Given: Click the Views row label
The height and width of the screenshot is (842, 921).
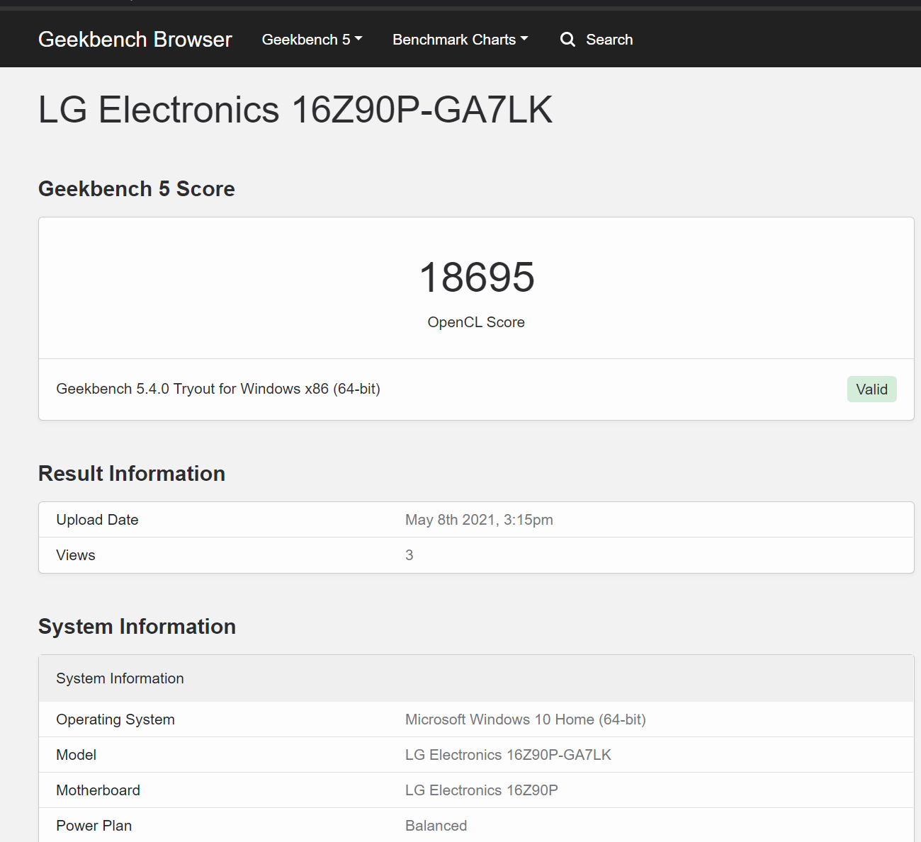Looking at the screenshot, I should 76,555.
